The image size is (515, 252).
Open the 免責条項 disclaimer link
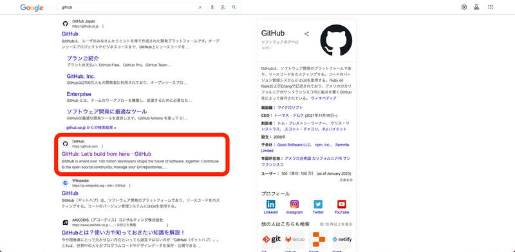click(x=346, y=180)
